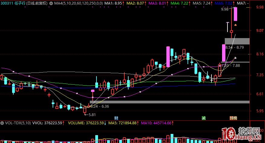Viewport: 265px width, 143px height.
Task: Click the green 减 event marker
Action: tap(204, 118)
